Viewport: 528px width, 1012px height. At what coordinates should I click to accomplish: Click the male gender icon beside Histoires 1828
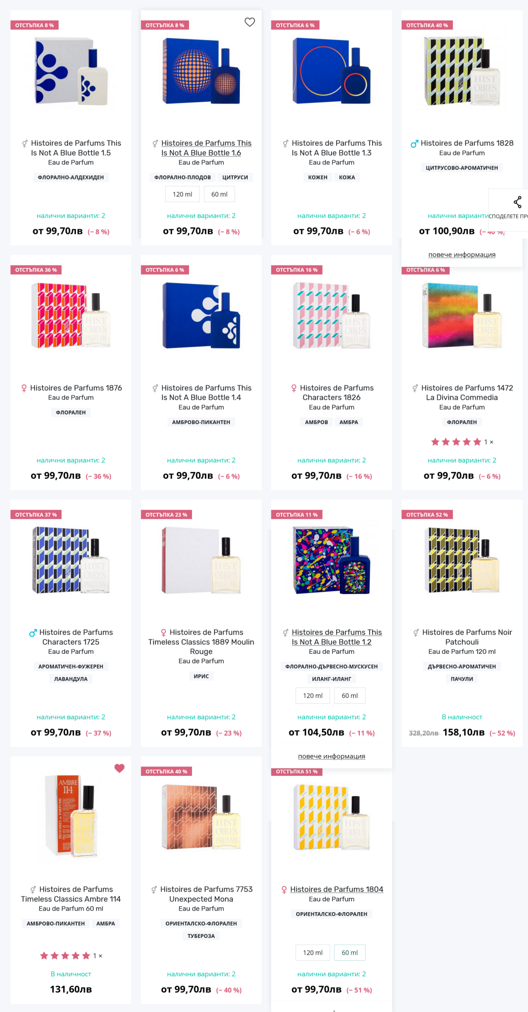click(414, 144)
